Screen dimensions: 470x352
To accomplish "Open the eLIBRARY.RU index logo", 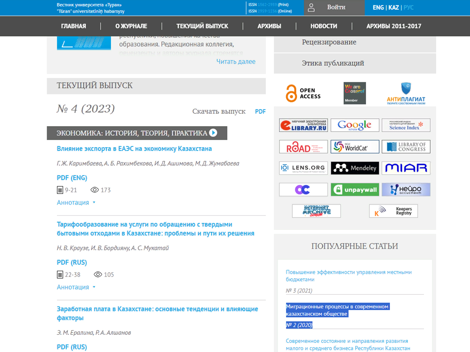I will pos(303,125).
